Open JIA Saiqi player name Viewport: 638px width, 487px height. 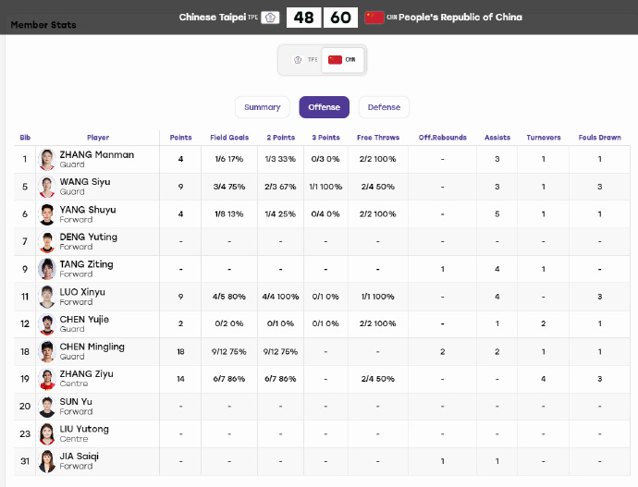pyautogui.click(x=79, y=457)
